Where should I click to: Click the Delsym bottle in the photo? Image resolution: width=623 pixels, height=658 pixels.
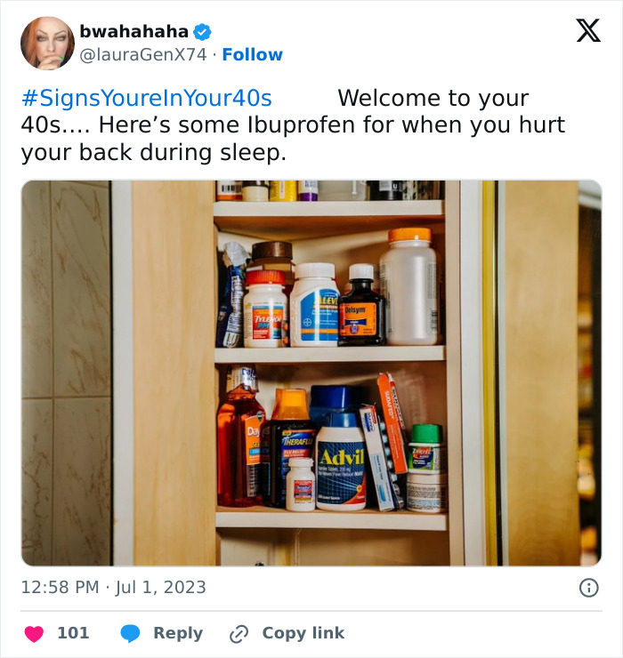[361, 305]
